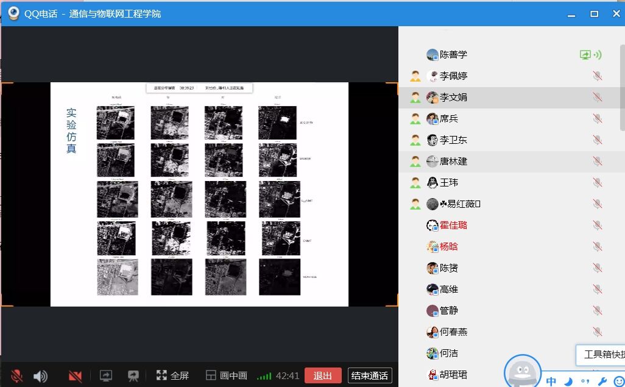Click the red 退出 button
The width and height of the screenshot is (625, 387).
pos(323,376)
